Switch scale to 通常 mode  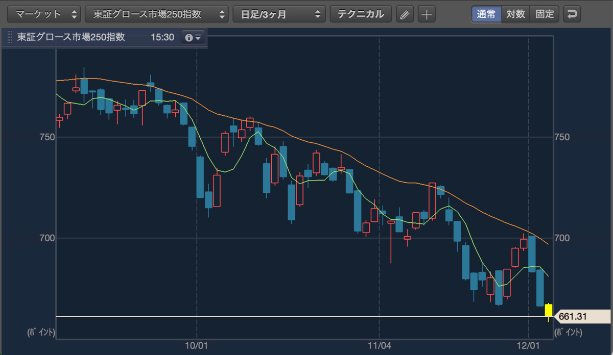[486, 14]
